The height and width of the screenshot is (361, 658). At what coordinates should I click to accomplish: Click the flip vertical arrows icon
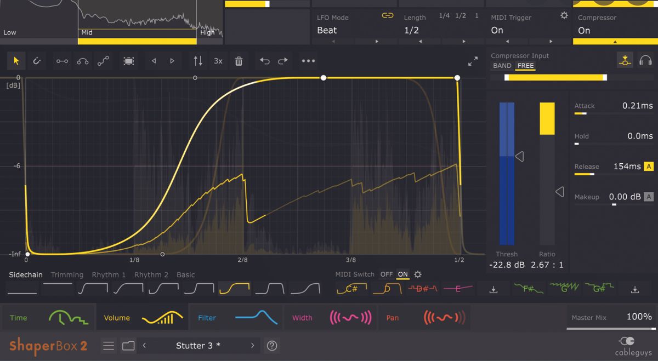198,61
